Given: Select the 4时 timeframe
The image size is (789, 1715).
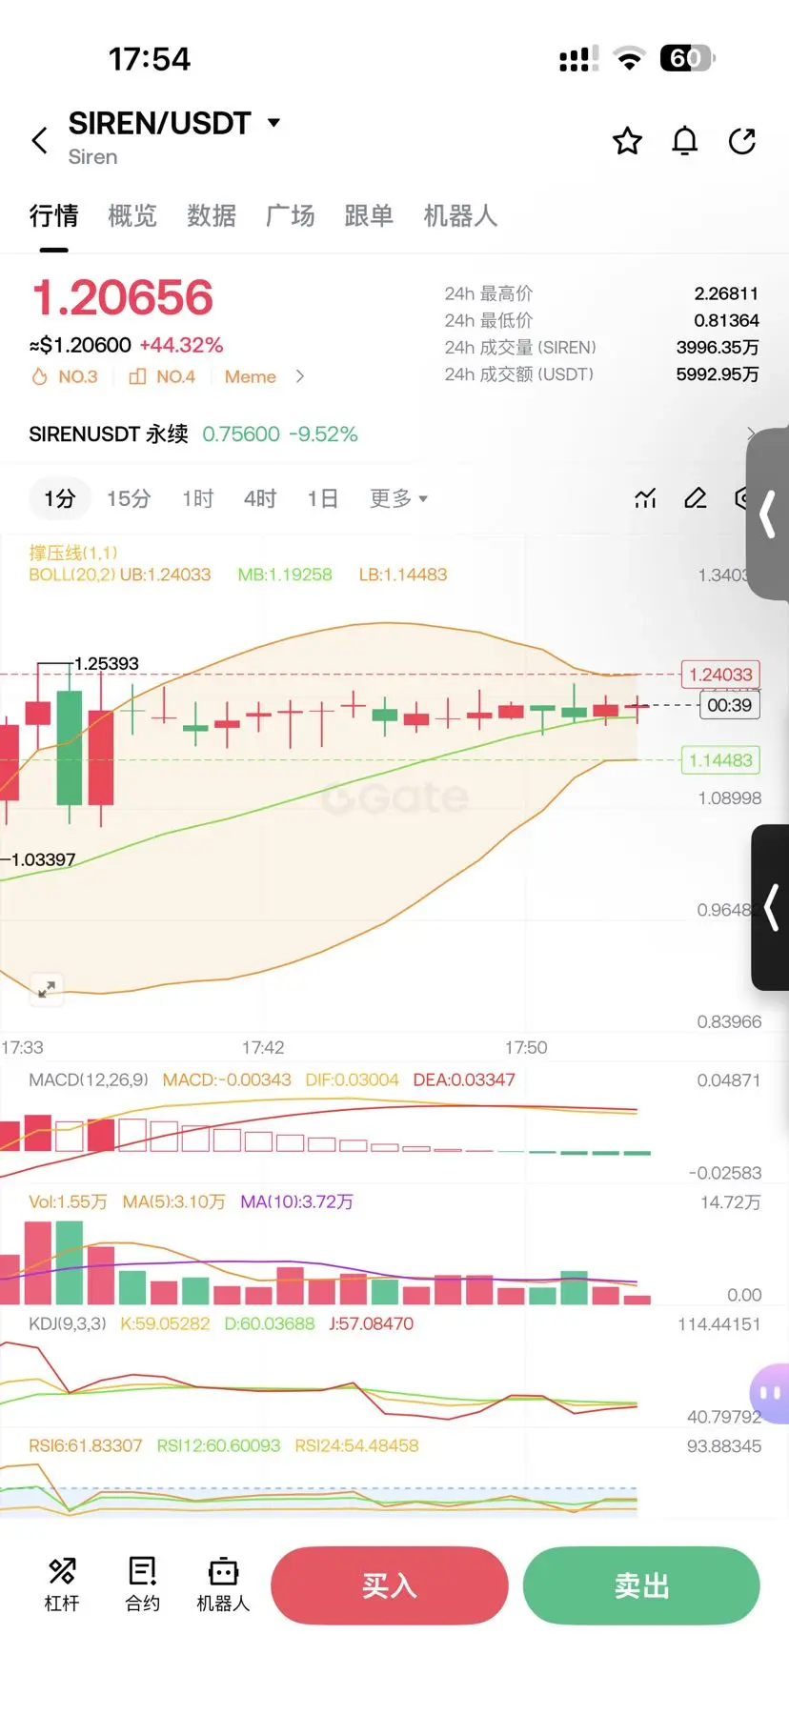Looking at the screenshot, I should 260,498.
